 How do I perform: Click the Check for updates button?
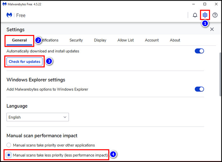tap(24, 61)
